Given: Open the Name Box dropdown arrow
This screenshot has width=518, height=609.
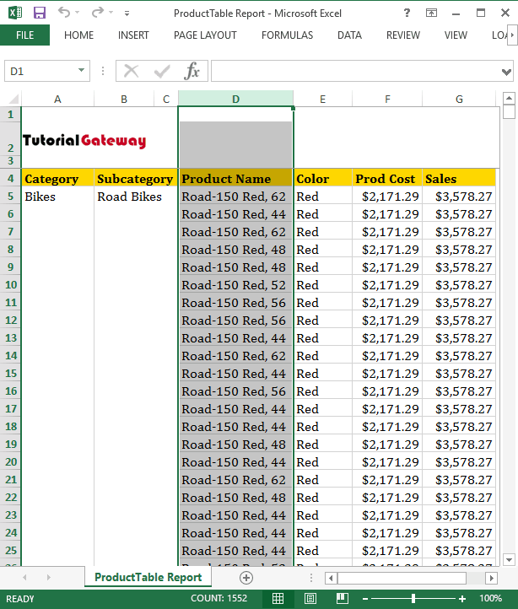Looking at the screenshot, I should (x=81, y=71).
